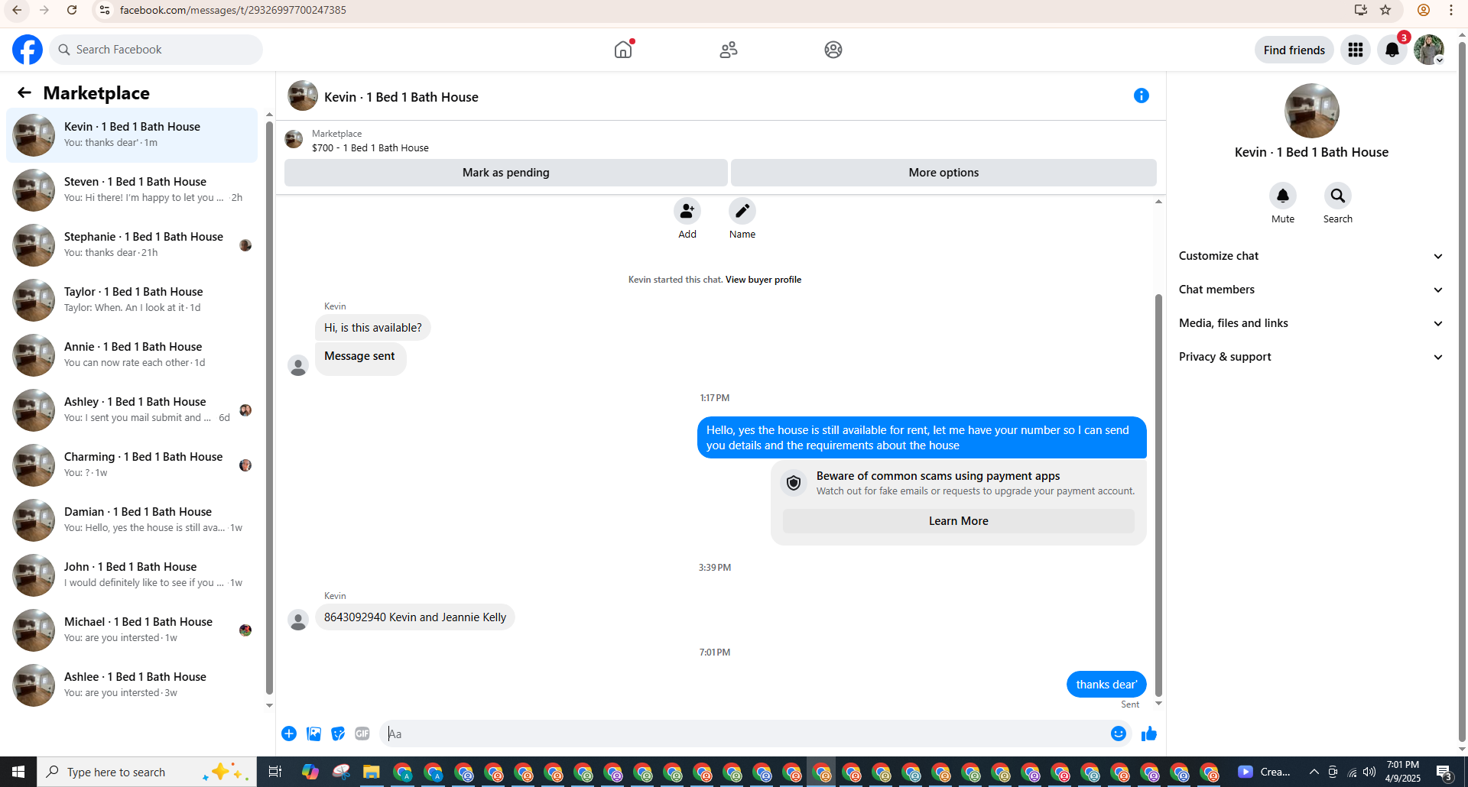Viewport: 1468px width, 787px height.
Task: Click the Windows taskbar search box
Action: [147, 772]
